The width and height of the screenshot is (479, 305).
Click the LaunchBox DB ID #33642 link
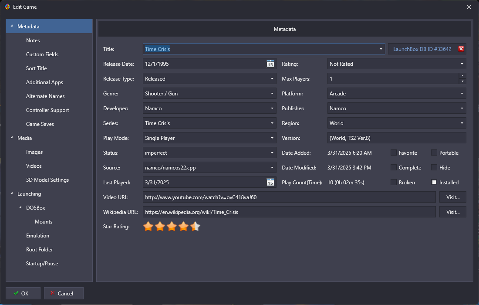click(422, 49)
